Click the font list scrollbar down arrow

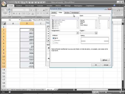coord(78,28)
